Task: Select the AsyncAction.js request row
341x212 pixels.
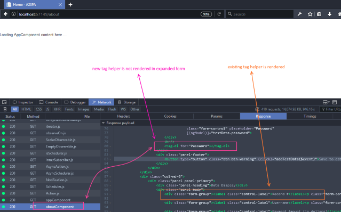Action: pos(50,166)
